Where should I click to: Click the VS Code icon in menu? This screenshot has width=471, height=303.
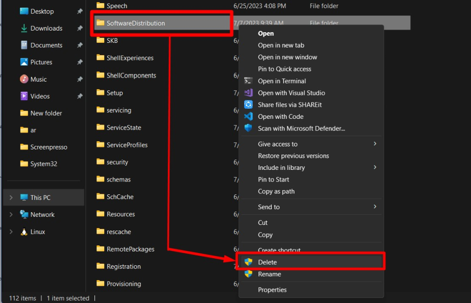[248, 116]
